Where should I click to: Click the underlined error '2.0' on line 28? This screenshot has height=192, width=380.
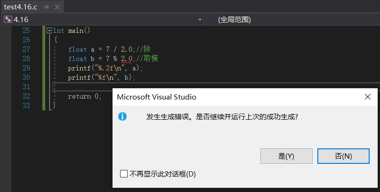click(x=127, y=59)
